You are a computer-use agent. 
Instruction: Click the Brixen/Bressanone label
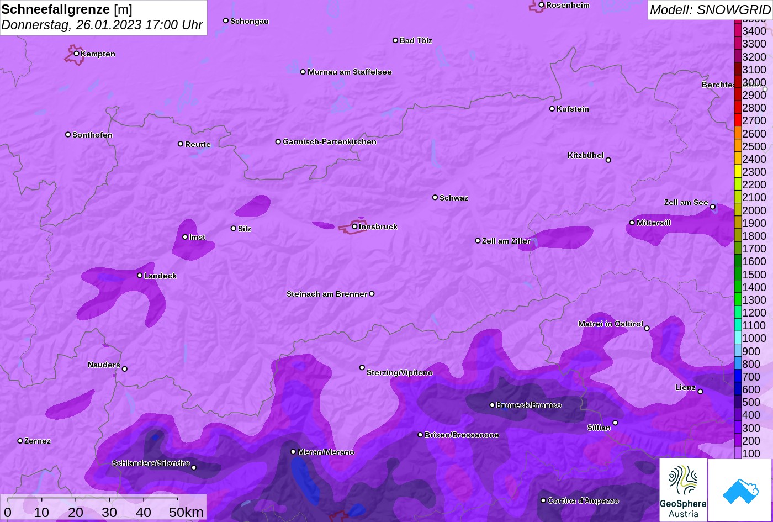pyautogui.click(x=462, y=435)
